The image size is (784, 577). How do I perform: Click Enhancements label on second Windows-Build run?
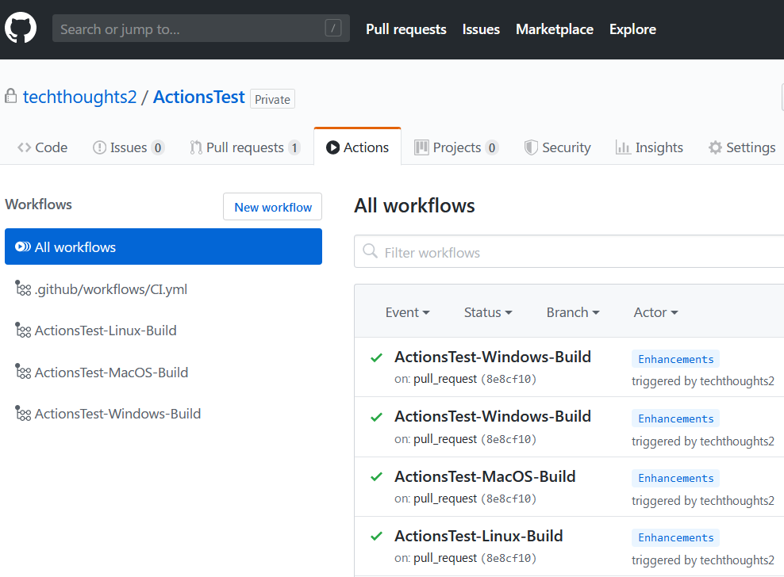pos(675,418)
